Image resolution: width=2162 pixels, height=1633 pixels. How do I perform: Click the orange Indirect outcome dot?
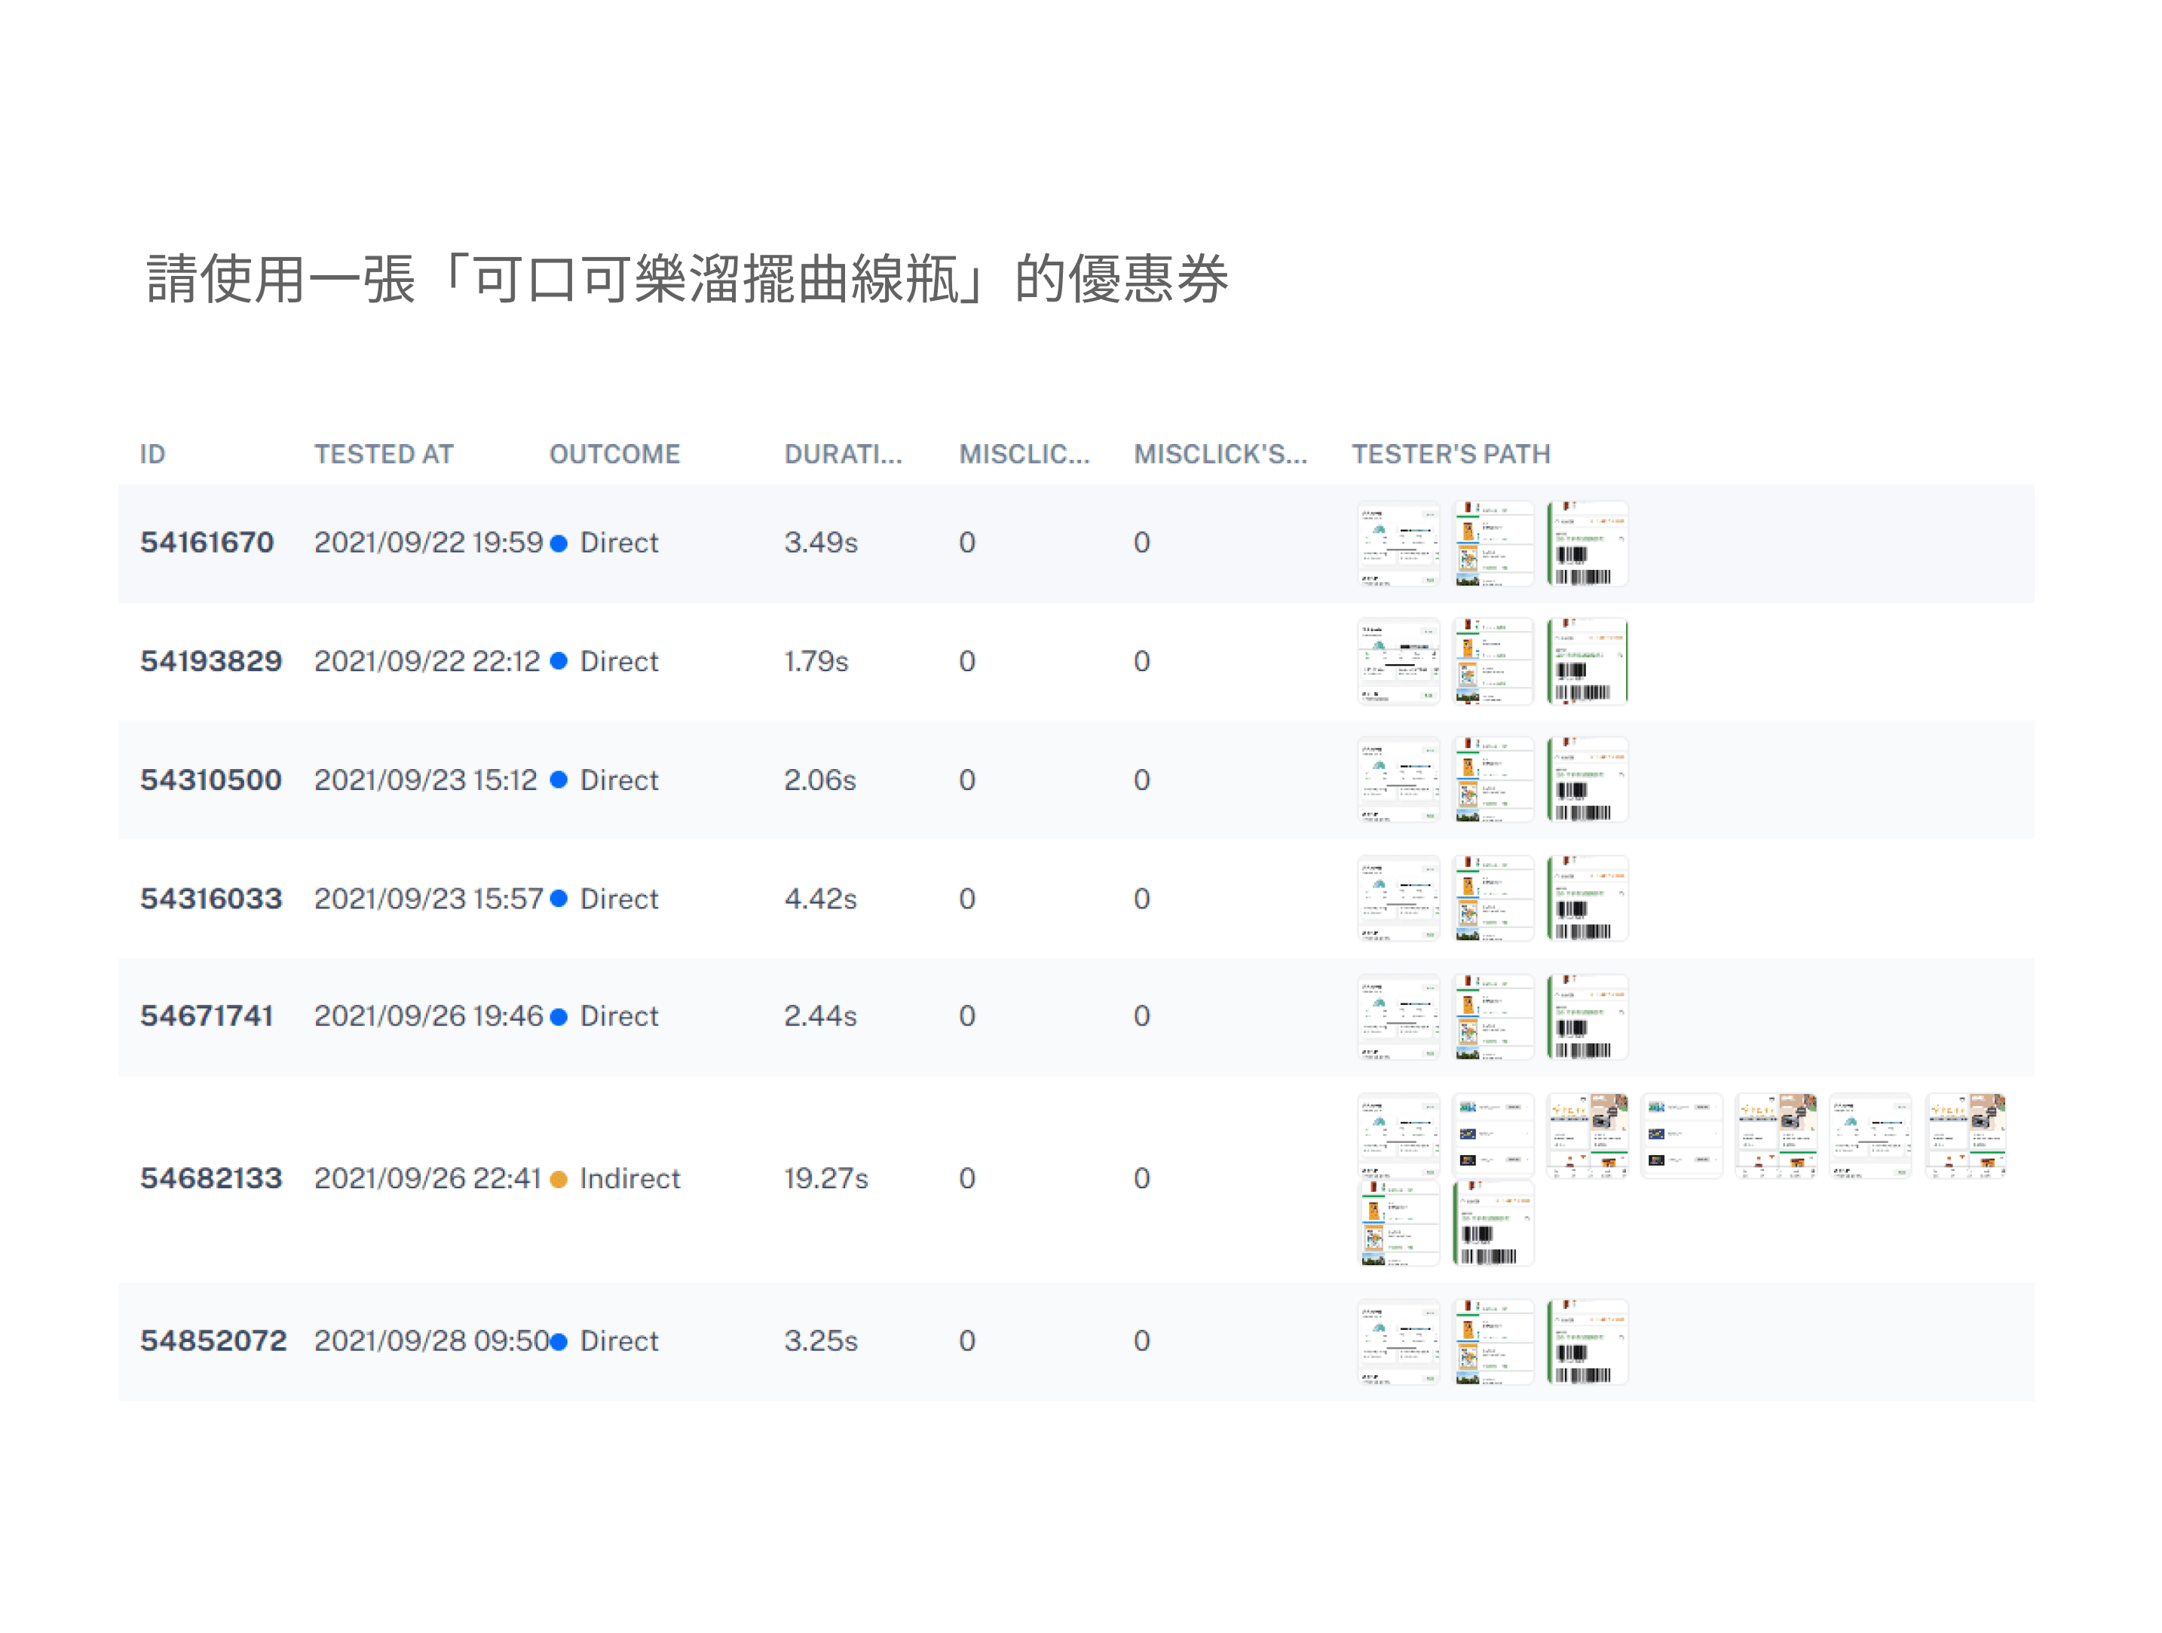click(559, 1178)
